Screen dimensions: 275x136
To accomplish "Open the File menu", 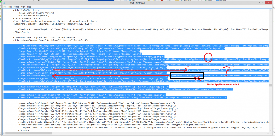I will click(x=5, y=6).
